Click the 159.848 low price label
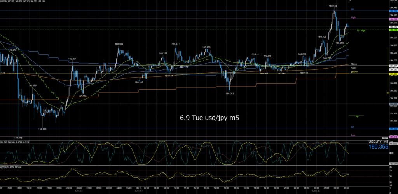This screenshot has width=398, height=194. (x=19, y=138)
